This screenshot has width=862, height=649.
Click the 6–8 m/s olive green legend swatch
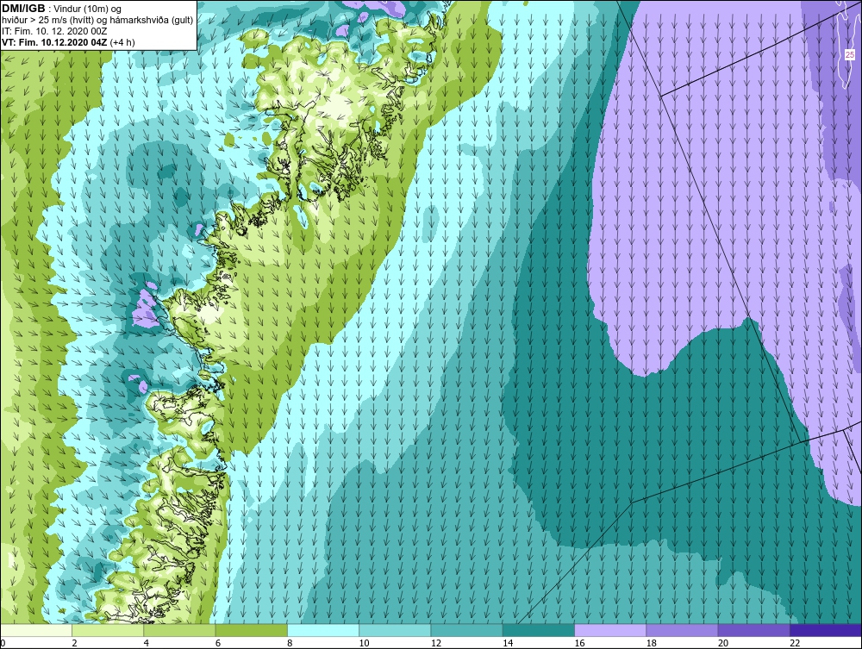tap(251, 630)
